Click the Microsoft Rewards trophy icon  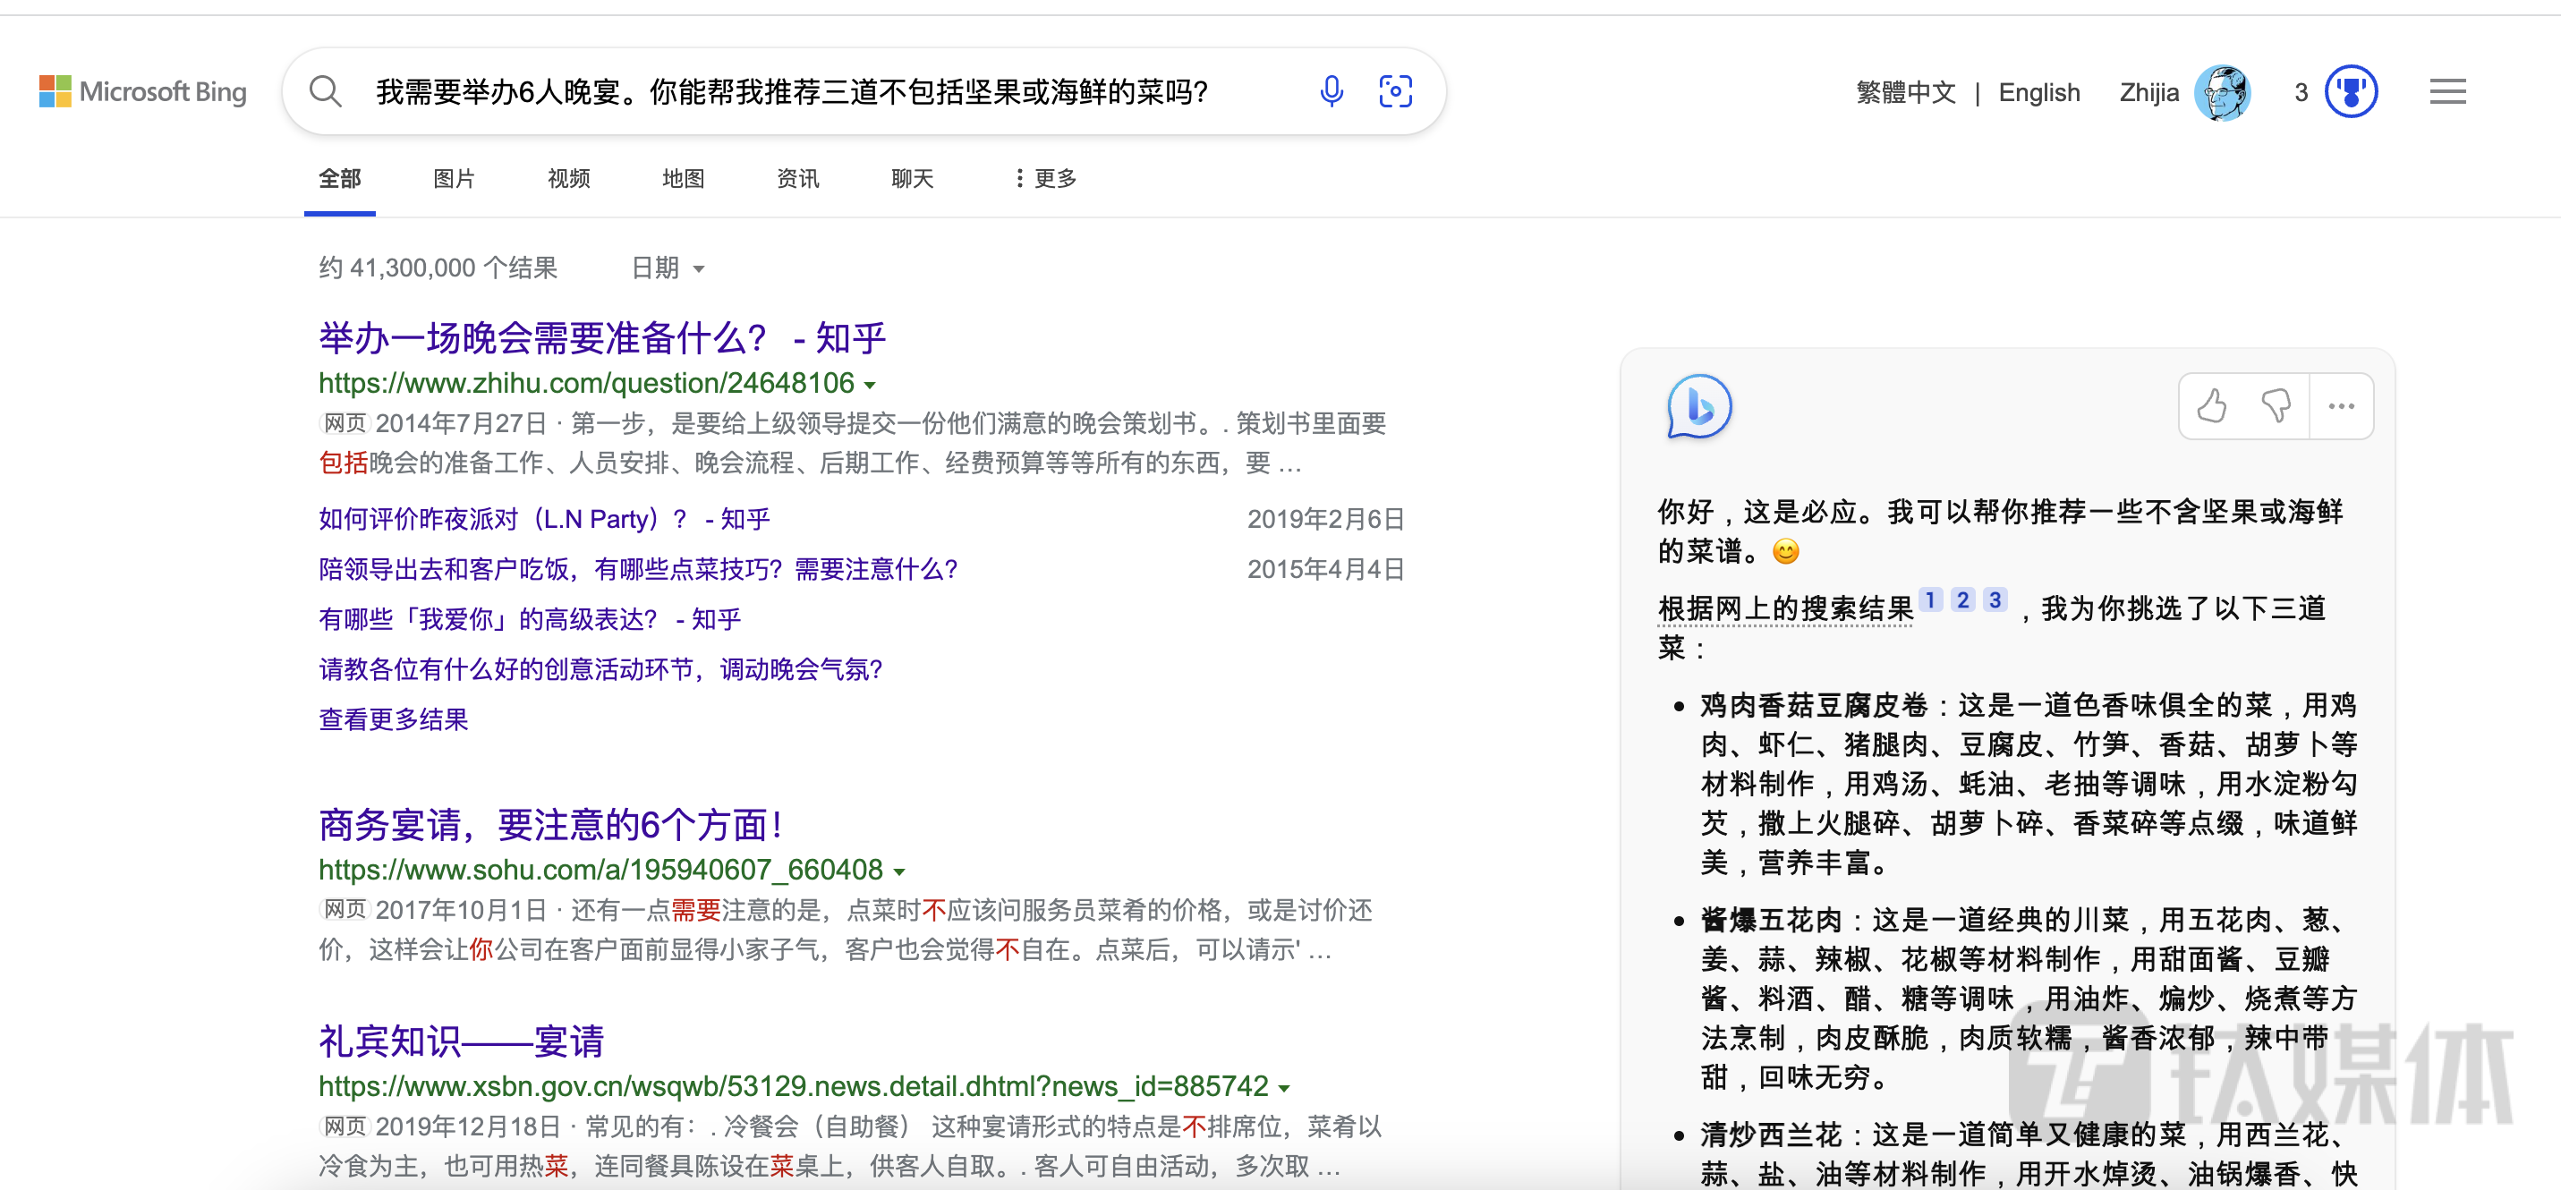click(x=2350, y=92)
